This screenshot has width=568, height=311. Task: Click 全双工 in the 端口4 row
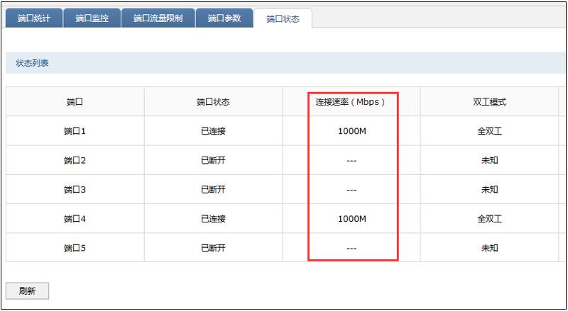coord(489,218)
